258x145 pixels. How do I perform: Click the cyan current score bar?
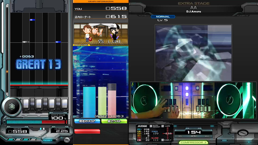tap(89, 102)
